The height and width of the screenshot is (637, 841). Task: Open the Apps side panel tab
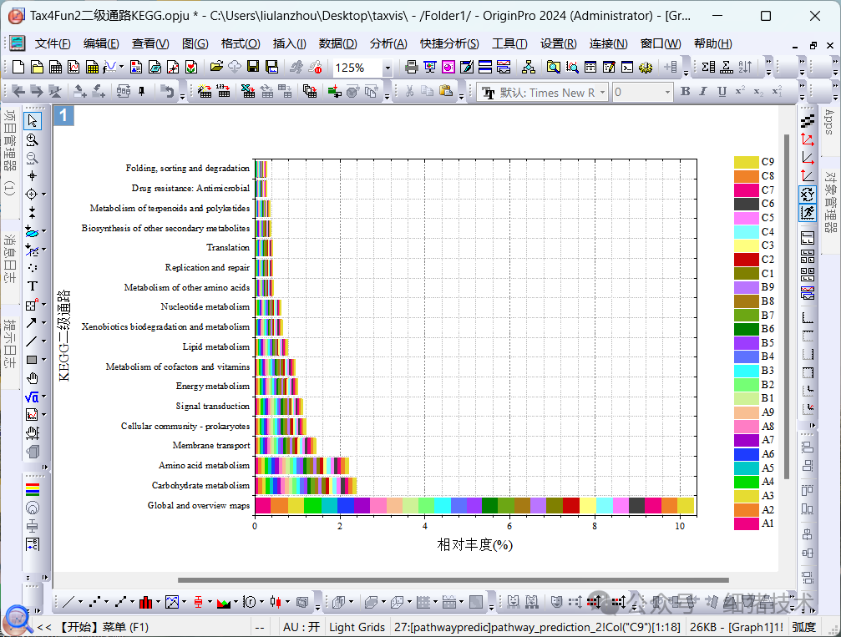coord(828,122)
